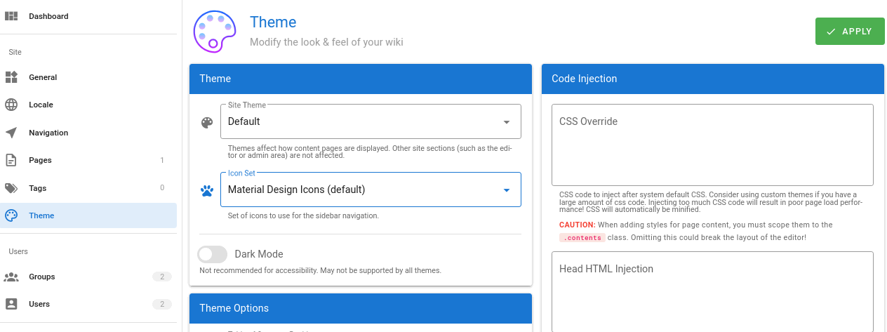Screen dimensions: 887x332
Task: Click the Navigation arrow icon
Action: (11, 133)
